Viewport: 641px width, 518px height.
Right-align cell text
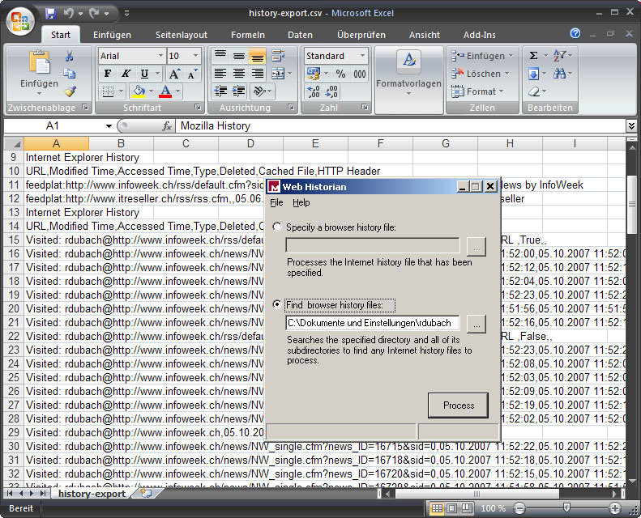click(257, 74)
